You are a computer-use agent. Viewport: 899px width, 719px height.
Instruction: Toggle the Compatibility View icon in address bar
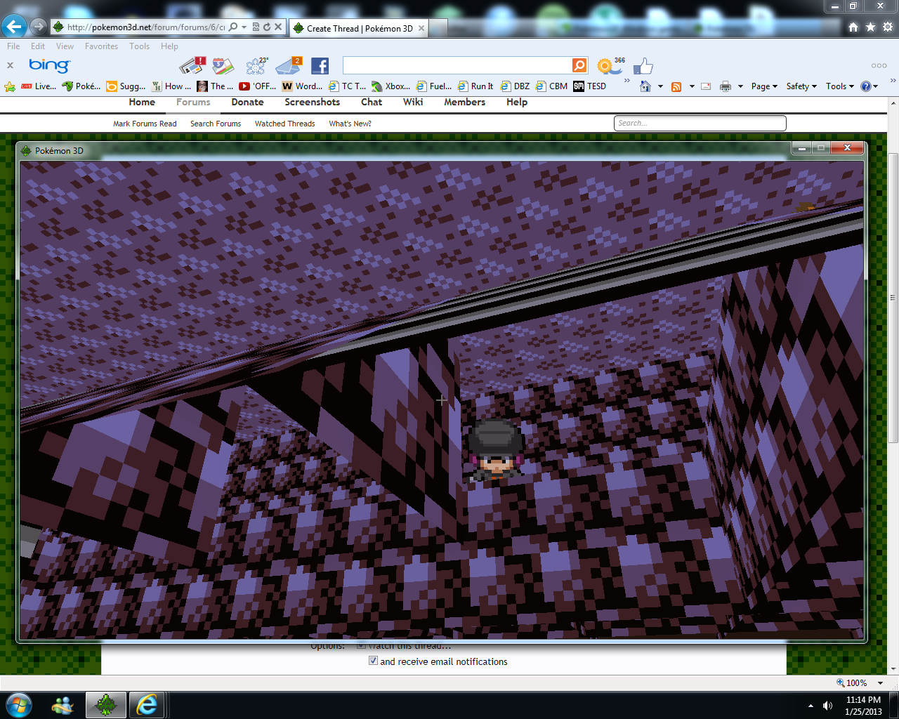point(256,27)
